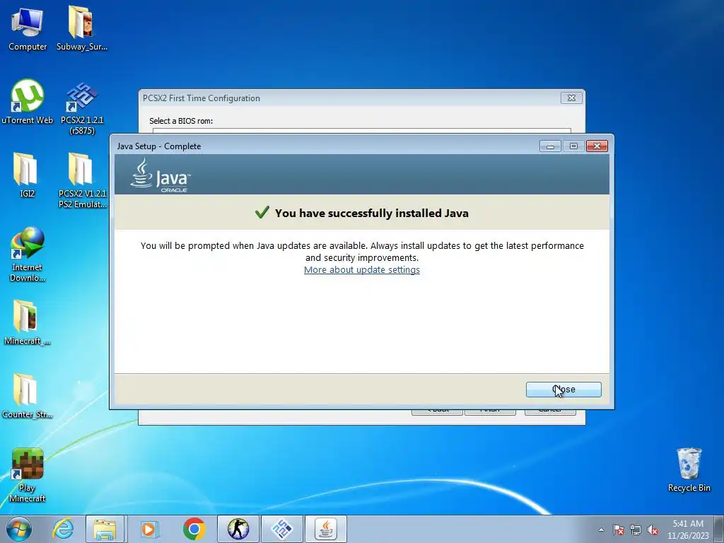Click 'Select a BIOS rom:' label in PCSX2
Viewport: 724px width, 543px height.
point(181,121)
